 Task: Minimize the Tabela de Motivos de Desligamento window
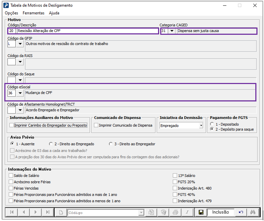click(225, 5)
